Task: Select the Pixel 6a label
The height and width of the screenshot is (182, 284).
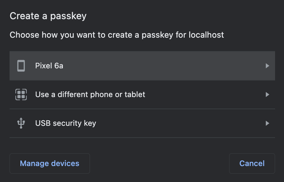Action: (x=49, y=66)
